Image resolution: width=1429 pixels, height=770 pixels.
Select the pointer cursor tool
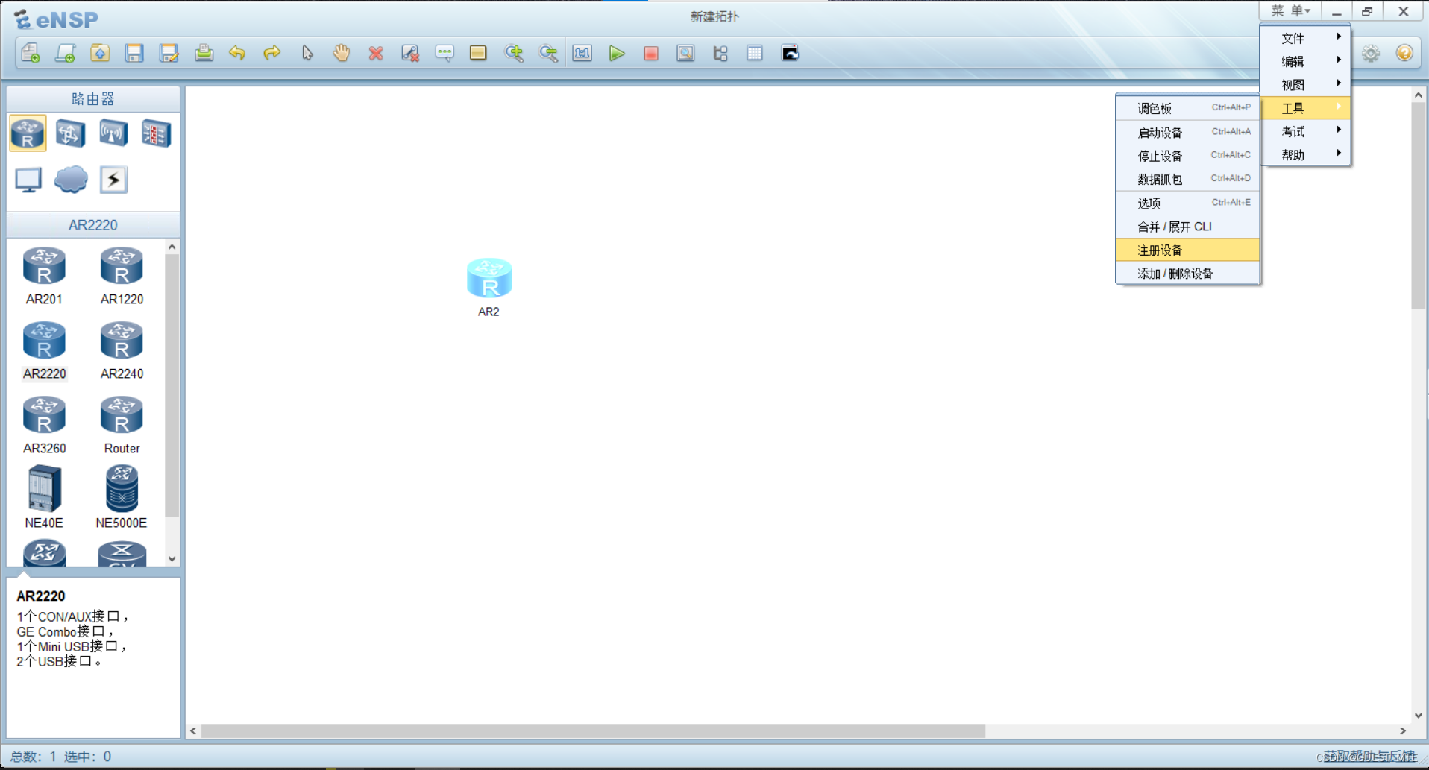(x=307, y=53)
